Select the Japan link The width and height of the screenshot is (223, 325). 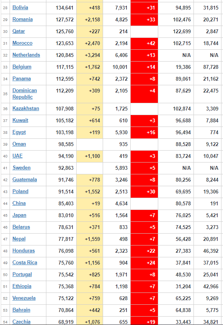tap(19, 215)
